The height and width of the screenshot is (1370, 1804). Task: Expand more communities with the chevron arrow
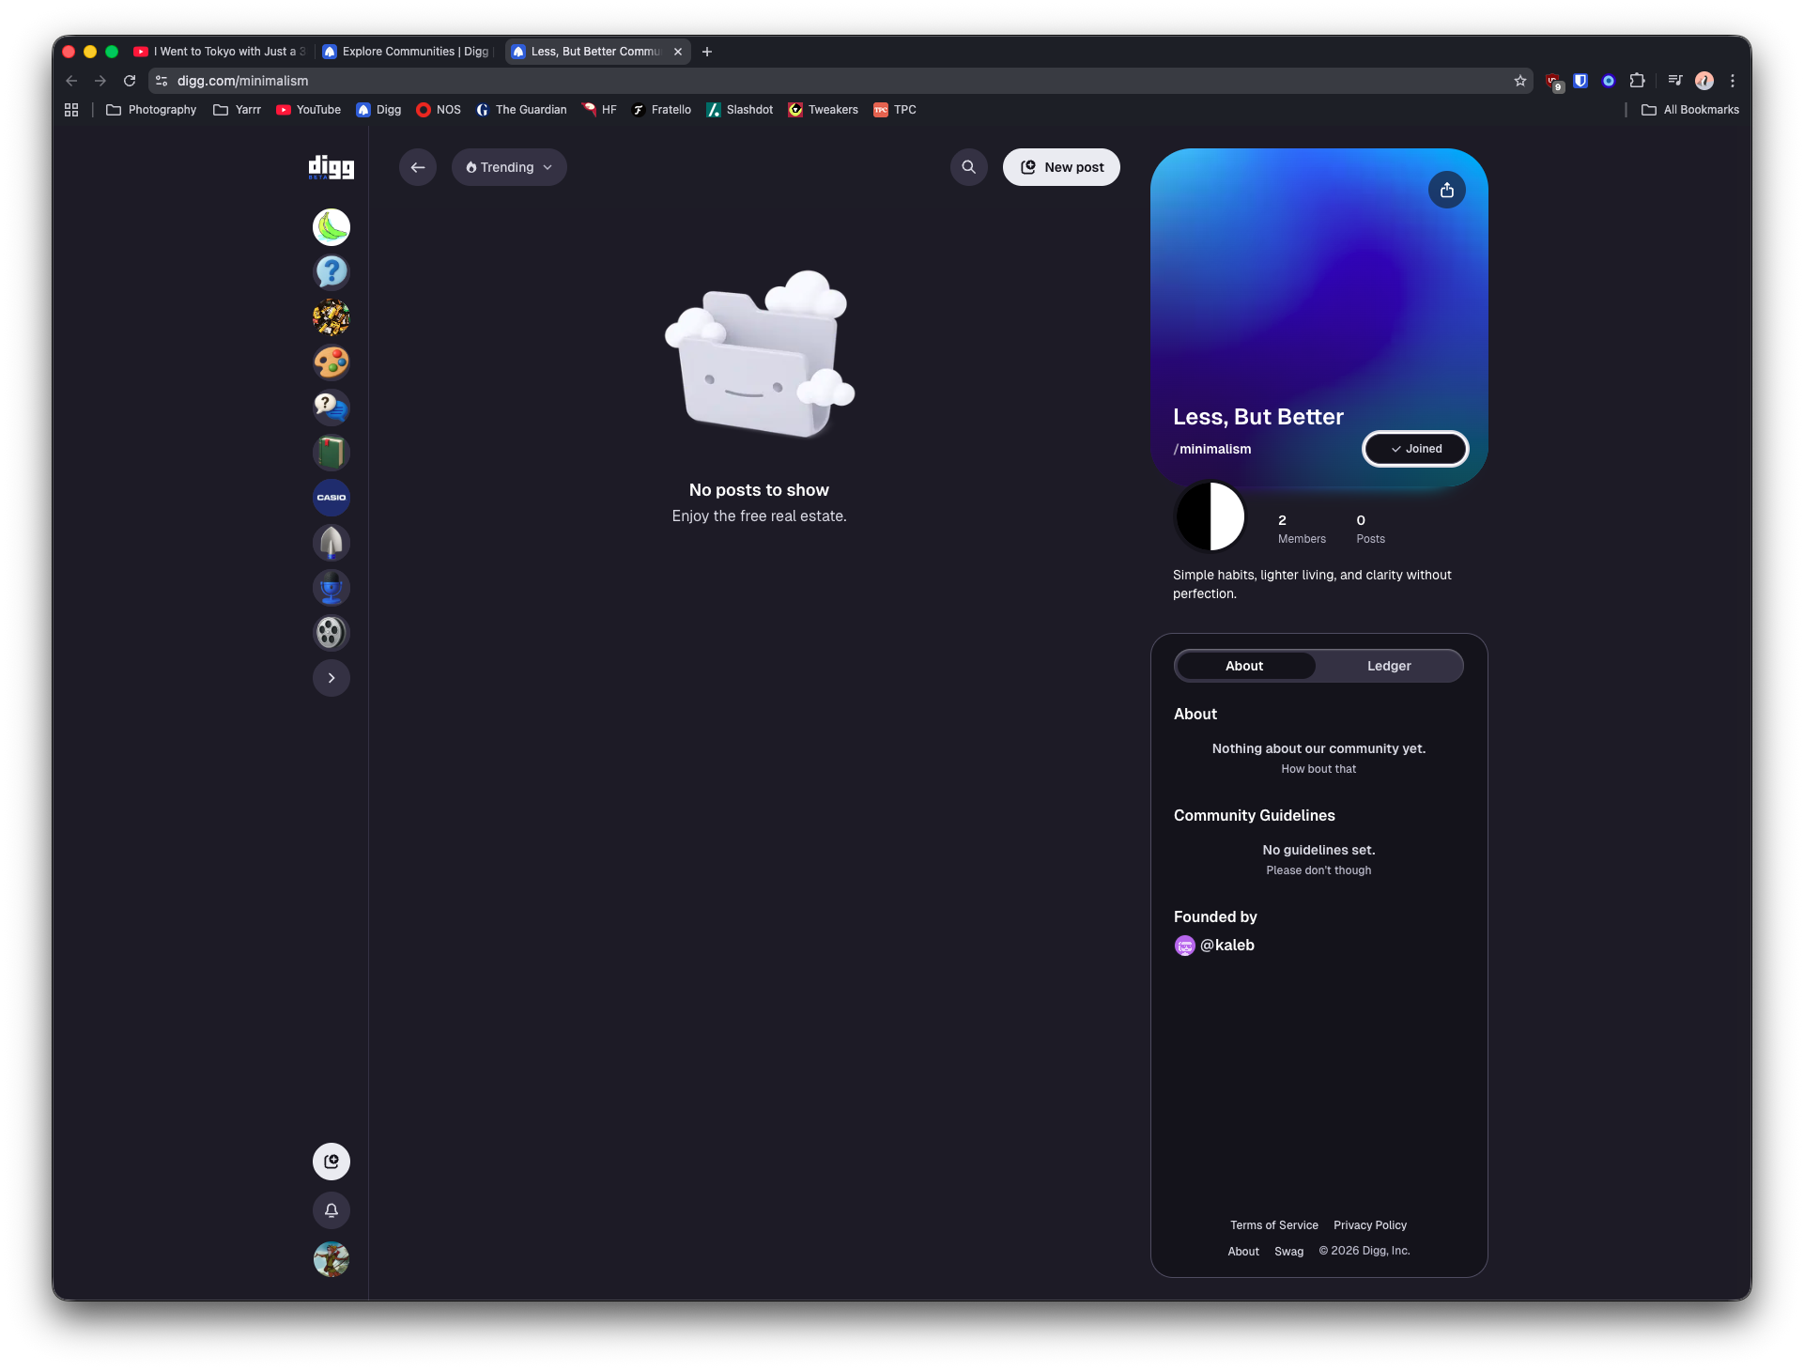[x=331, y=677]
